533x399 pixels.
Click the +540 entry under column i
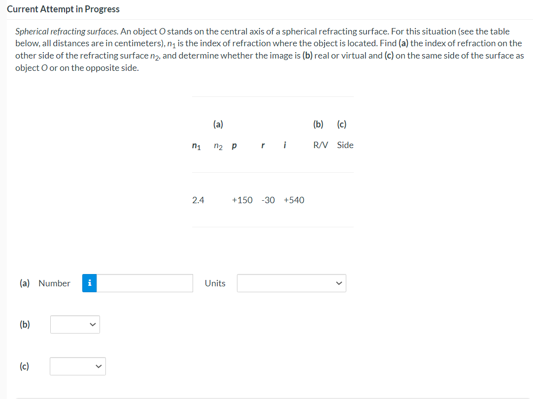pyautogui.click(x=294, y=200)
